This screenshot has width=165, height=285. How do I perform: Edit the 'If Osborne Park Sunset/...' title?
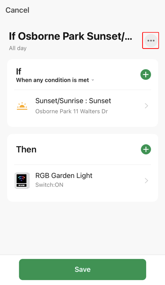point(70,36)
